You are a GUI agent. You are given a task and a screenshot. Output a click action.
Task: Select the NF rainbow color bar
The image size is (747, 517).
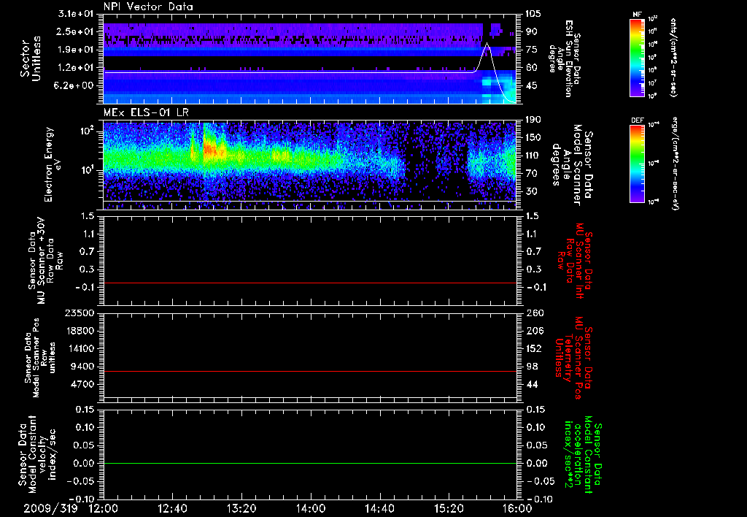pyautogui.click(x=637, y=58)
